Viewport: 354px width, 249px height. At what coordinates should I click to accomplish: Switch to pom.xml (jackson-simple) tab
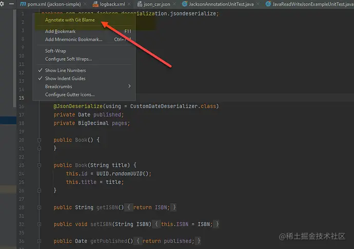tap(54, 4)
